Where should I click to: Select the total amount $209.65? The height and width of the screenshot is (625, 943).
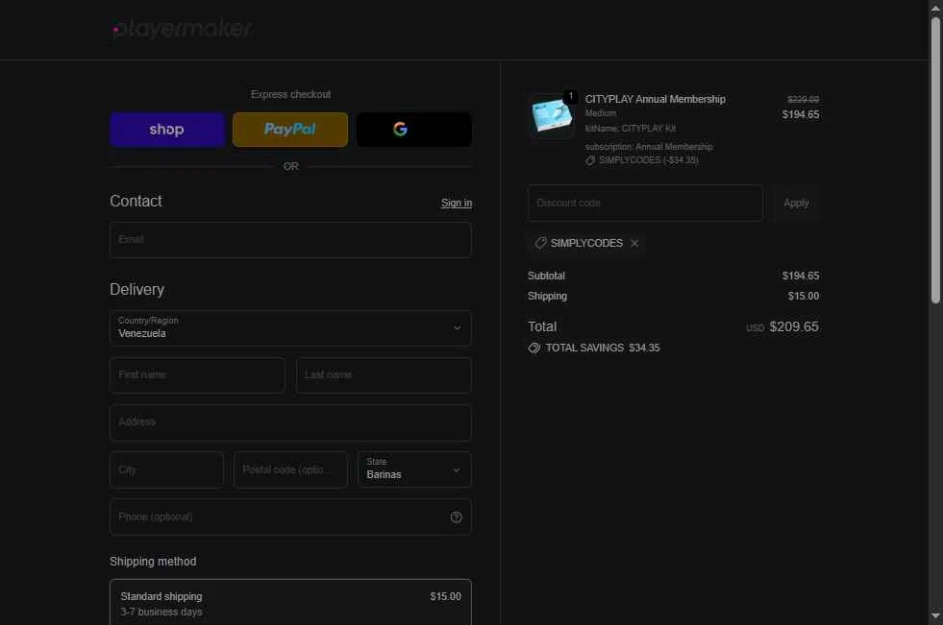tap(794, 326)
